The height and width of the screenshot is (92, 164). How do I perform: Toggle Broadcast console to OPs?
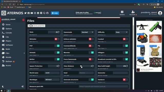pyautogui.click(x=125, y=59)
